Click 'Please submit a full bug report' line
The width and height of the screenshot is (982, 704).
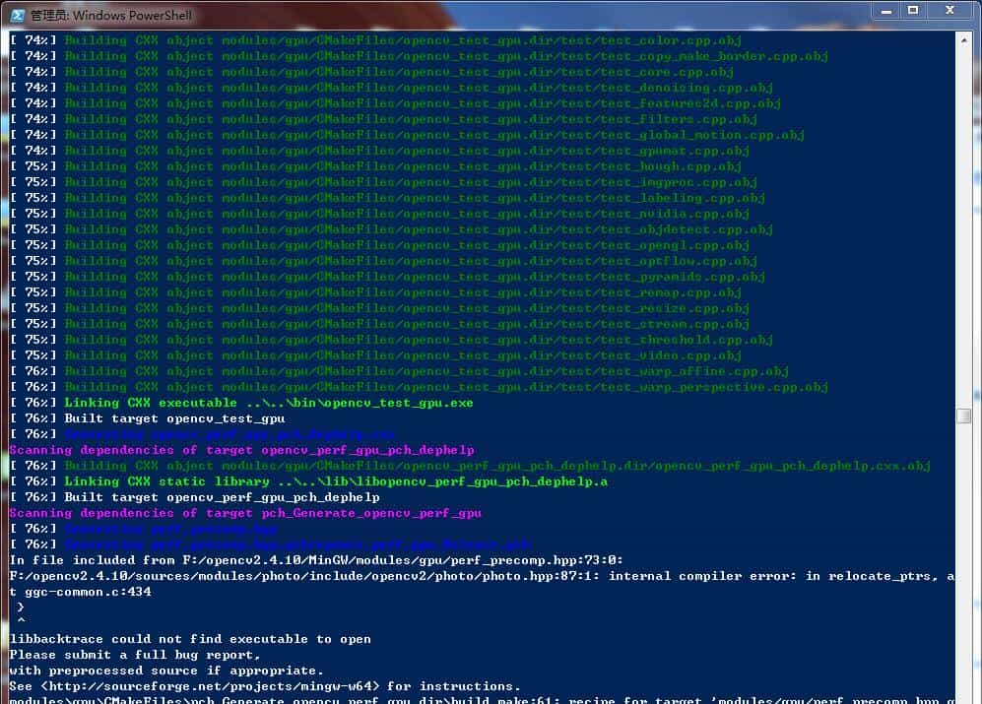(x=135, y=655)
